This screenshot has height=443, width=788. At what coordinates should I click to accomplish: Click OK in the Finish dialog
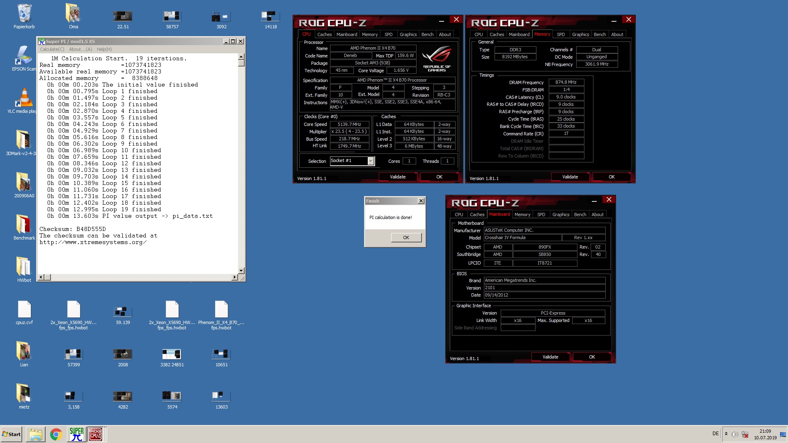(x=406, y=237)
